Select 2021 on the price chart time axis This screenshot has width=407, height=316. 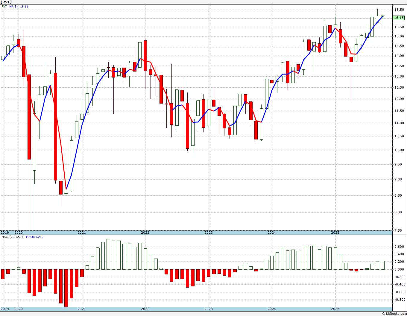pyautogui.click(x=82, y=233)
